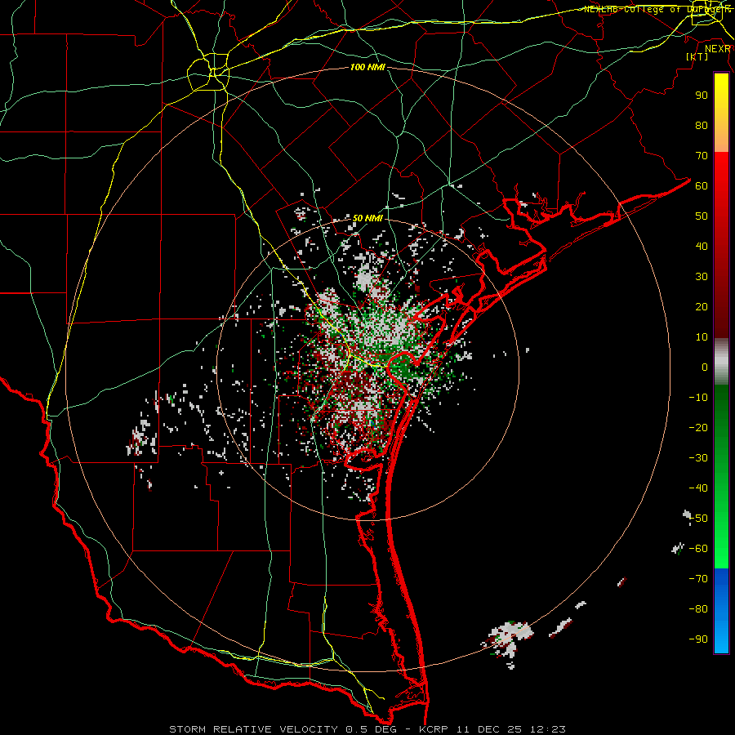Viewport: 735px width, 735px height.
Task: Click the -90 value on velocity scale
Action: click(x=698, y=639)
